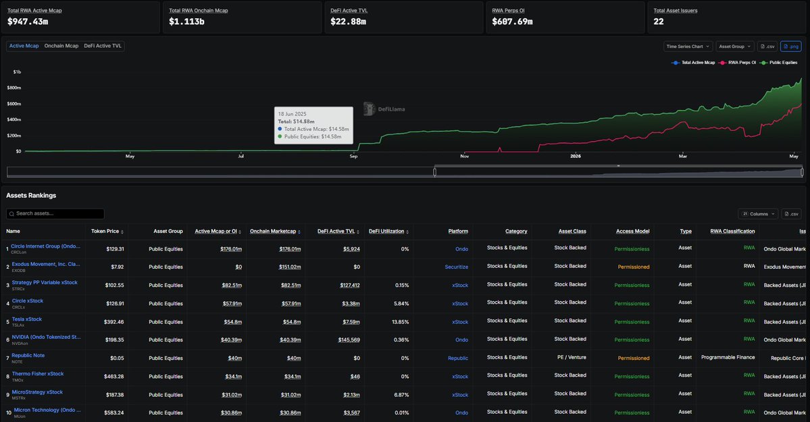Open Republic Note asset page
The image size is (810, 422).
[x=28, y=355]
